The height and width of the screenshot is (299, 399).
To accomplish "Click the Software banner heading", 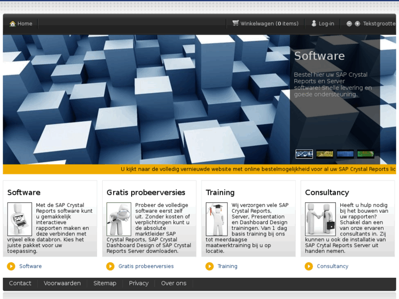I will pos(319,56).
